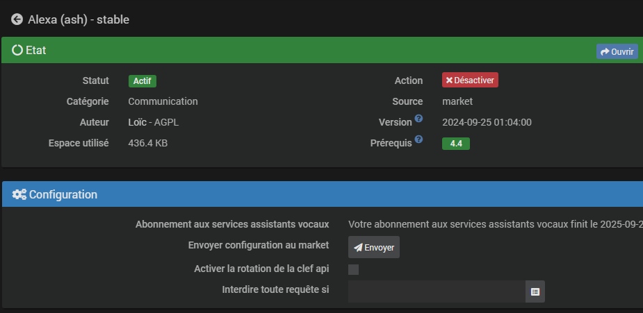Viewport: 643px width, 313px height.
Task: Click the help icon next to Prérequis
Action: (418, 139)
